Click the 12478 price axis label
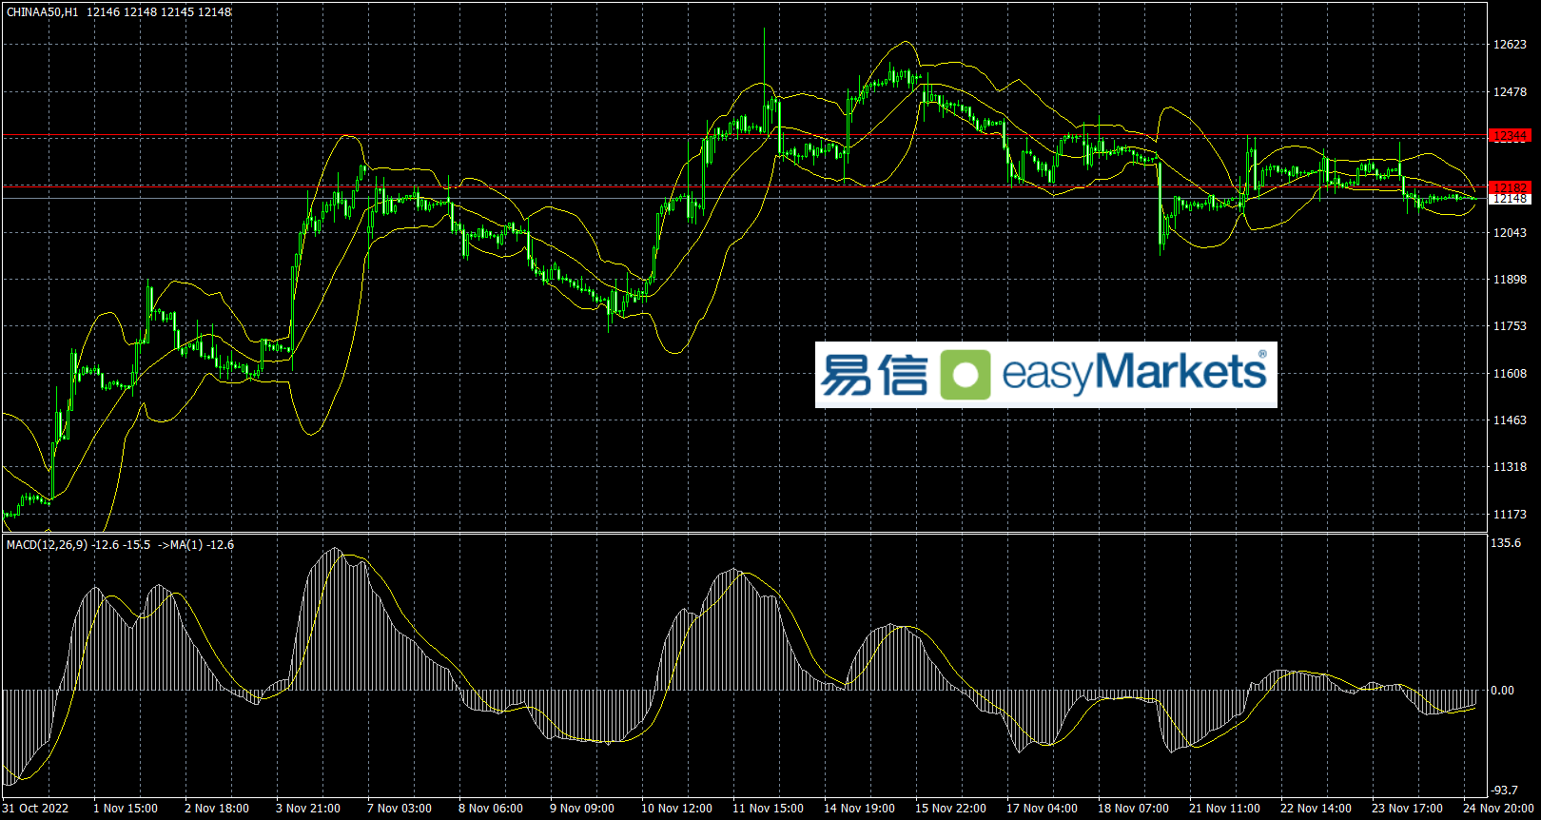Screen dimensions: 1541x820 click(1510, 92)
